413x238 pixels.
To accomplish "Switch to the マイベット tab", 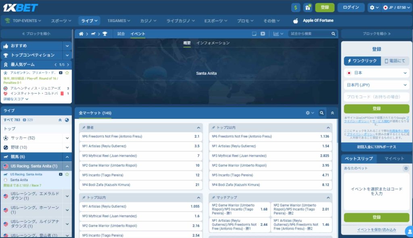I will coord(394,159).
